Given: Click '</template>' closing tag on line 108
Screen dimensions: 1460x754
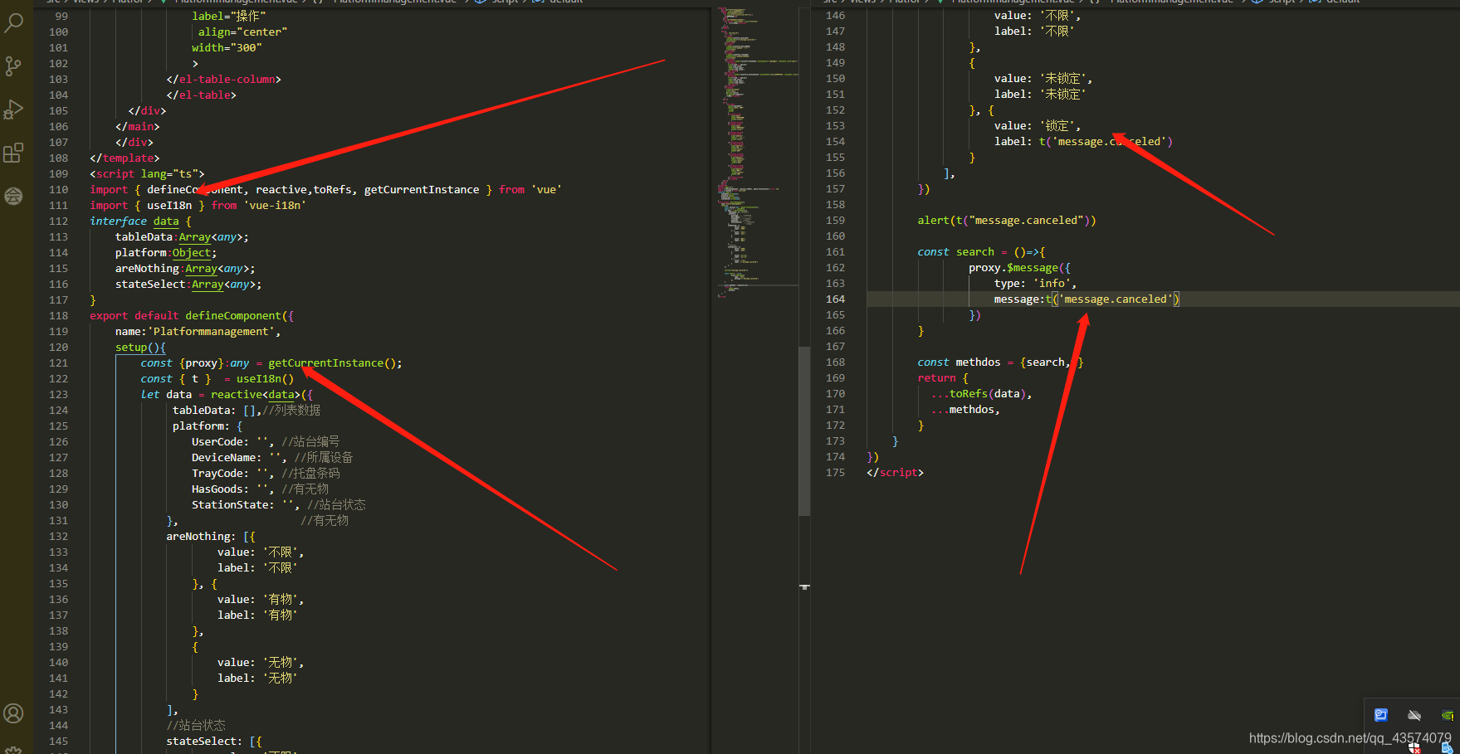Looking at the screenshot, I should coord(125,158).
